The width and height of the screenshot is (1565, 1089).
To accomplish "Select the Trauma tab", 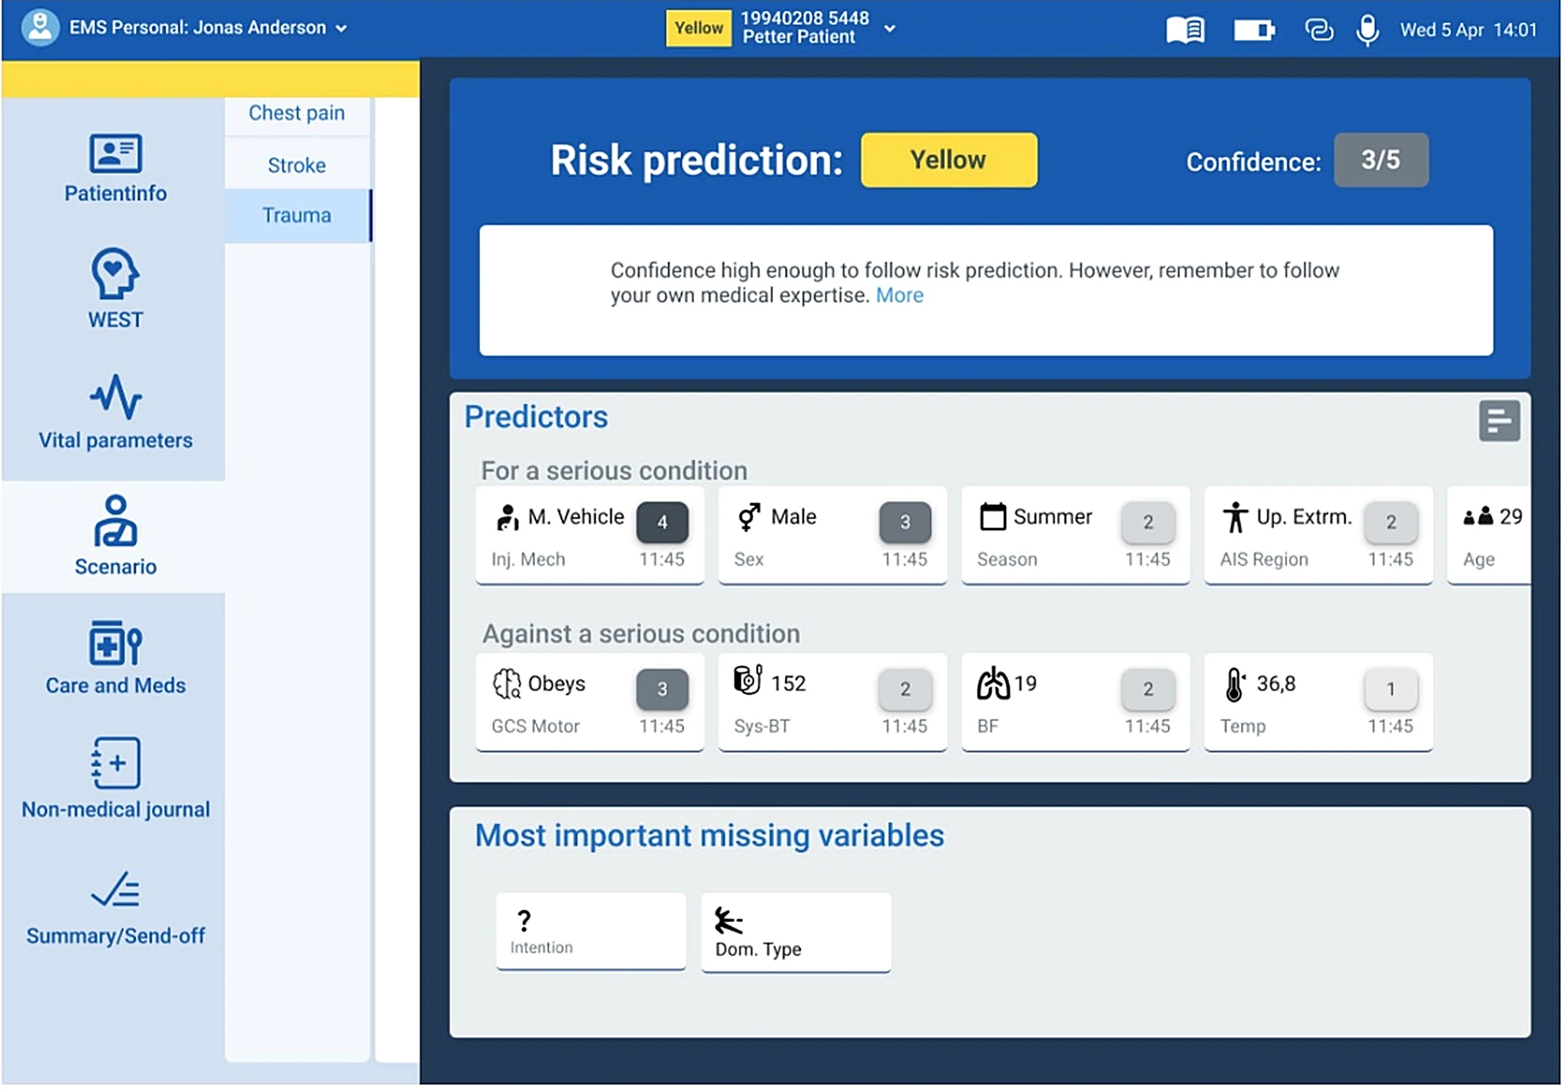I will [x=297, y=216].
